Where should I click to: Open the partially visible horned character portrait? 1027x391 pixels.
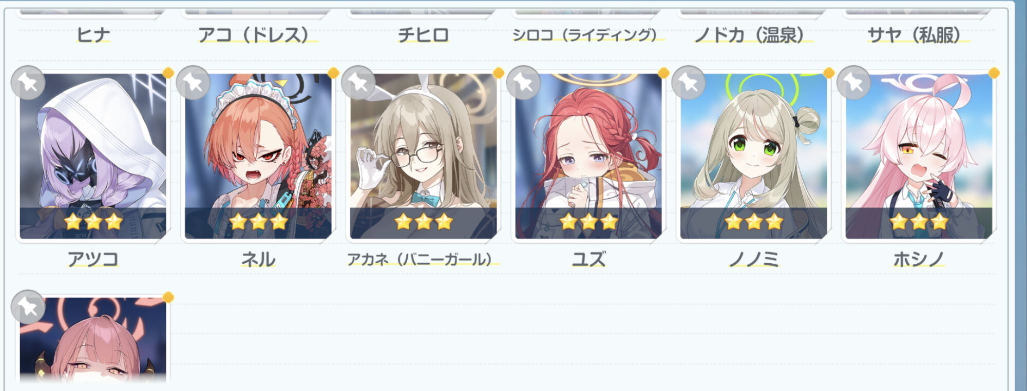(93, 340)
